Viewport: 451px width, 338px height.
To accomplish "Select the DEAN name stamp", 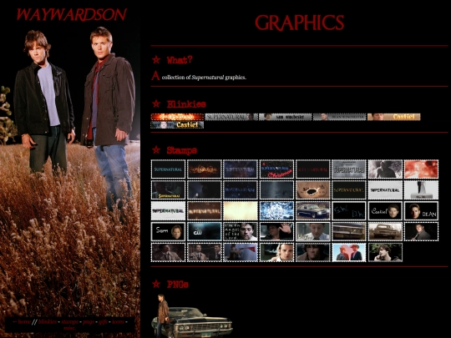I will click(x=421, y=210).
